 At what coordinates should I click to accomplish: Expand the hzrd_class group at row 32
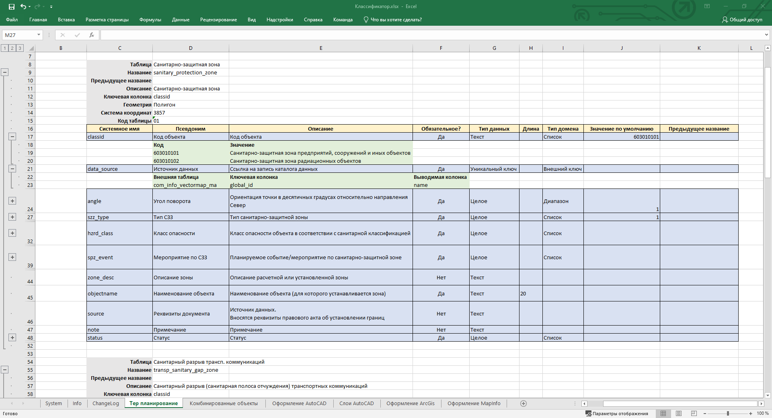12,233
